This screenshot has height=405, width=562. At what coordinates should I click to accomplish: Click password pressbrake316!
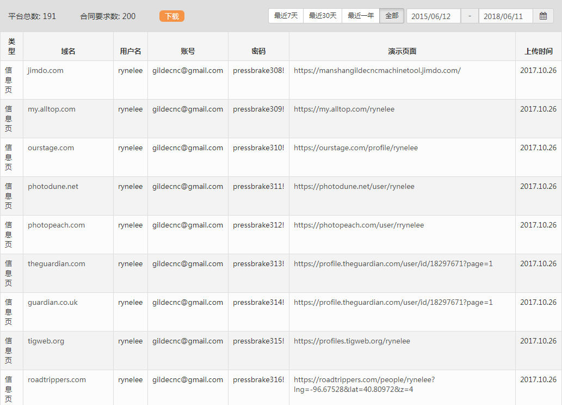click(x=258, y=379)
